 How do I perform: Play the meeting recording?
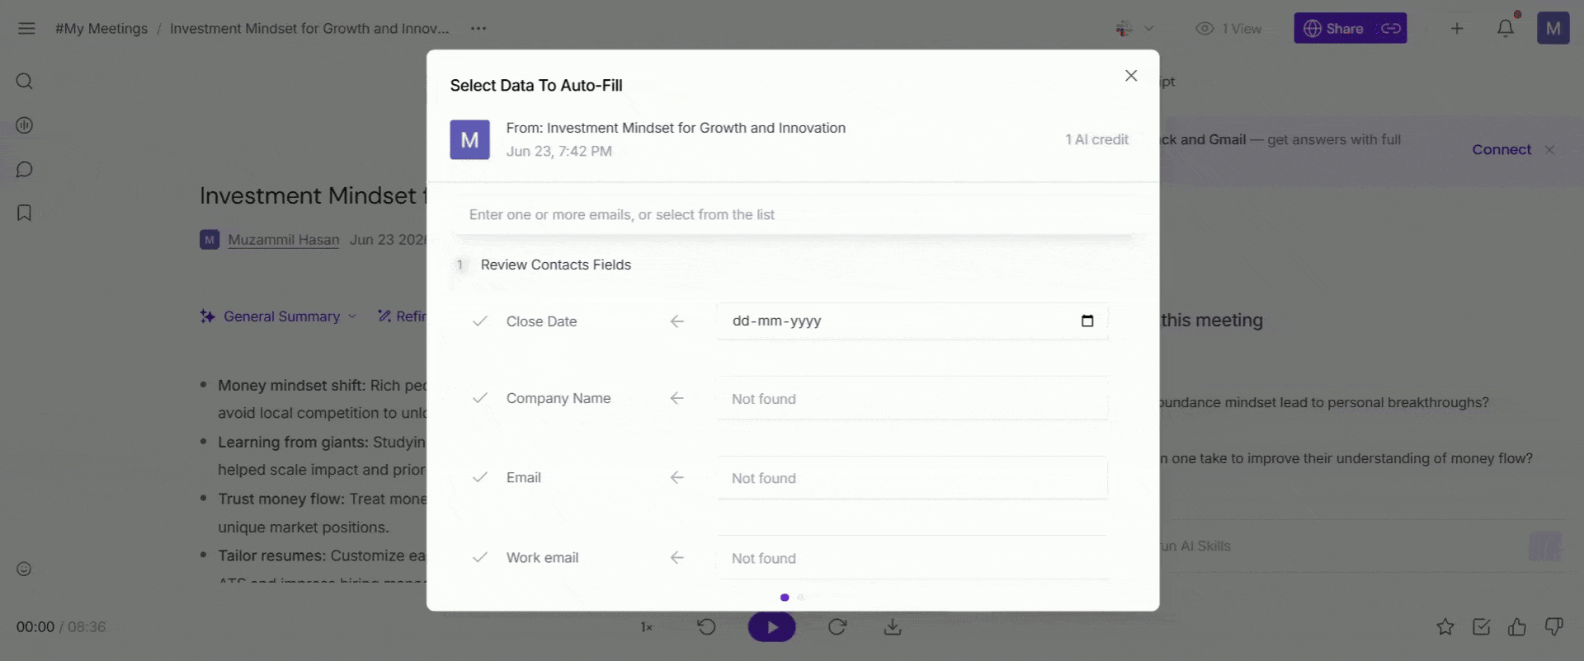(771, 627)
